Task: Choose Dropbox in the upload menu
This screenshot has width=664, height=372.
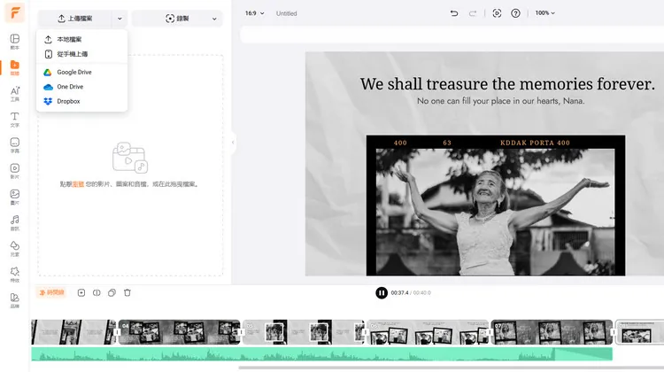Action: point(68,101)
